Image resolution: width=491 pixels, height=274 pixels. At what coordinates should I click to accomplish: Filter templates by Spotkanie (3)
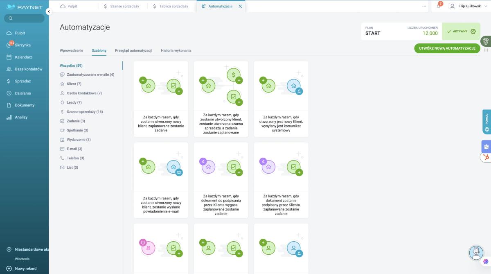(x=74, y=130)
